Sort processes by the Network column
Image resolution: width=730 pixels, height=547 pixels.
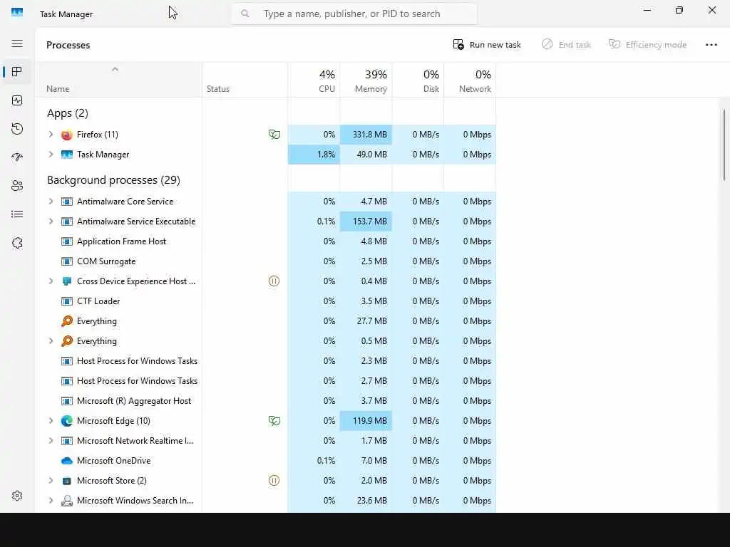click(x=470, y=80)
